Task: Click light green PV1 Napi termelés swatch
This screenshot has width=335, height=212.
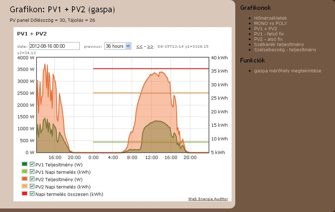Action: 25,171
